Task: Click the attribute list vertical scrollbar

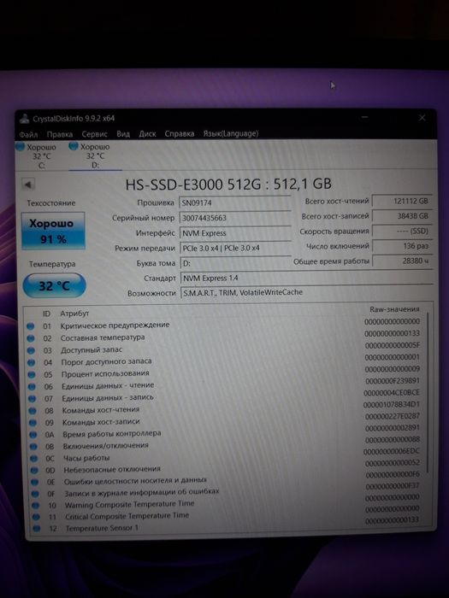Action: pos(428,393)
